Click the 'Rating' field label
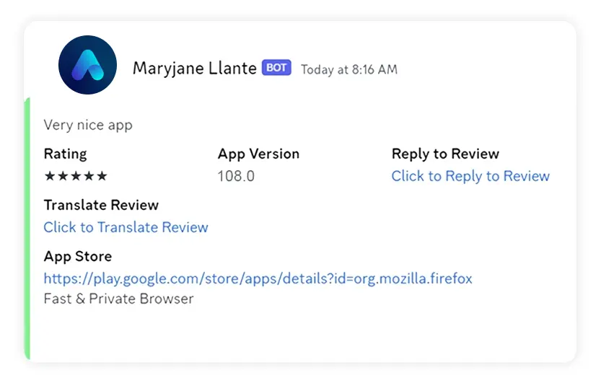601x383 pixels. pyautogui.click(x=65, y=154)
